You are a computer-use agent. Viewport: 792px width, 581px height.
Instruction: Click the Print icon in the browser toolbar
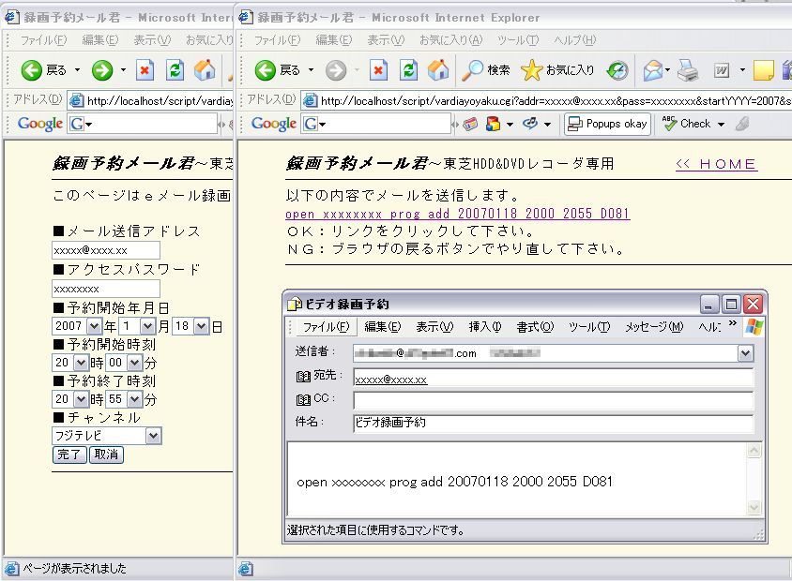coord(688,70)
